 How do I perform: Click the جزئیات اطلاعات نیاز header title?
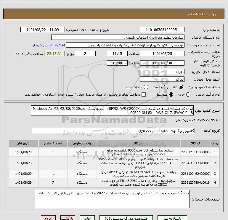(202, 14)
